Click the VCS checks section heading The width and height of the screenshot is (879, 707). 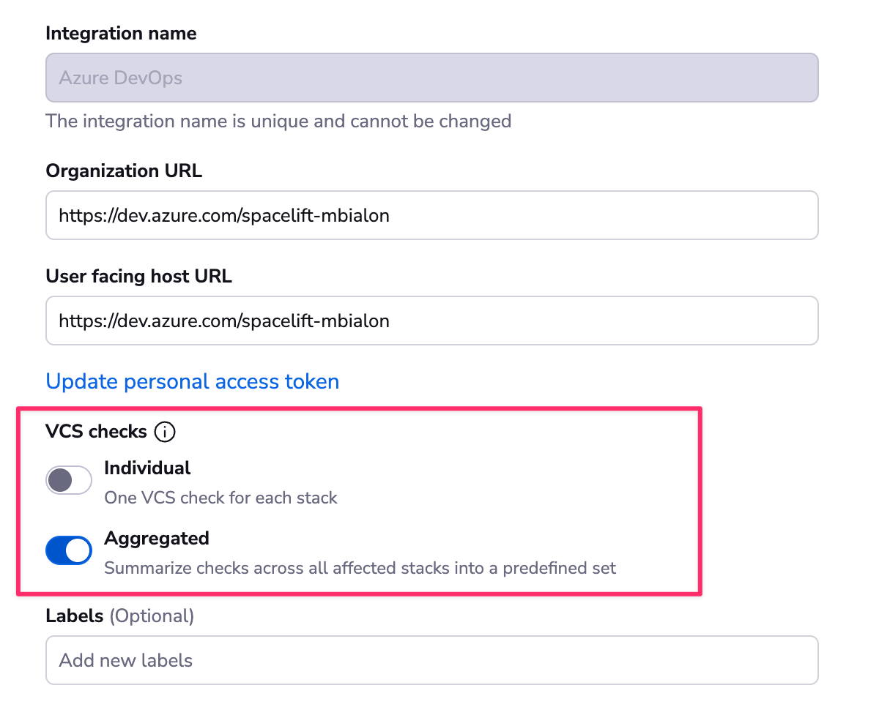tap(96, 432)
